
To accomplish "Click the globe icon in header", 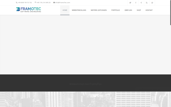I will pos(152,3).
